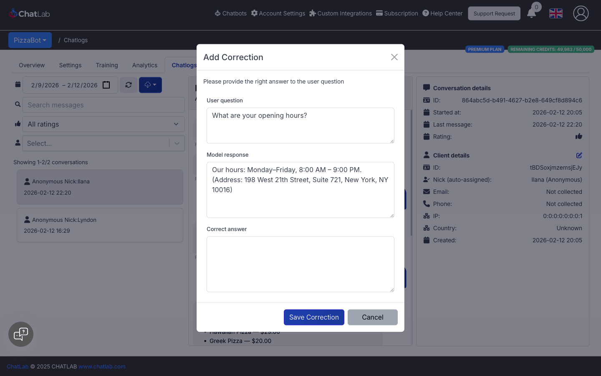The width and height of the screenshot is (601, 376).
Task: Open the cloud download export button
Action: tap(150, 85)
